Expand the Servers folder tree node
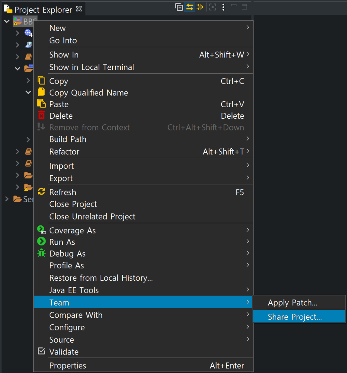 (x=7, y=199)
